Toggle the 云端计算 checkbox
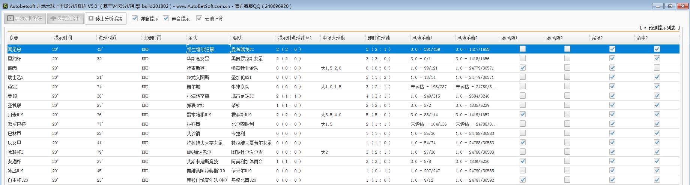Image resolution: width=690 pixels, height=185 pixels. coord(199,18)
